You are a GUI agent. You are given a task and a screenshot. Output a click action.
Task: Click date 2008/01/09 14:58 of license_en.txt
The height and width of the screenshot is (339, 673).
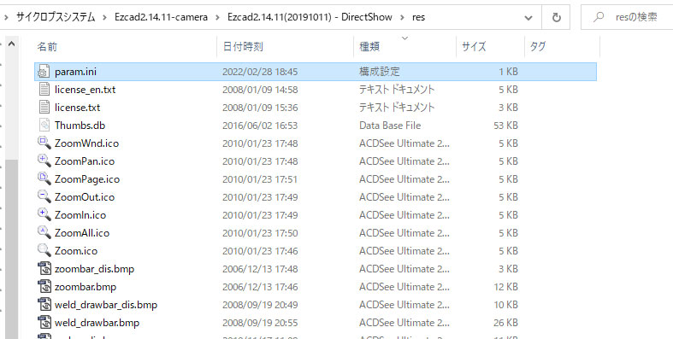coord(260,90)
